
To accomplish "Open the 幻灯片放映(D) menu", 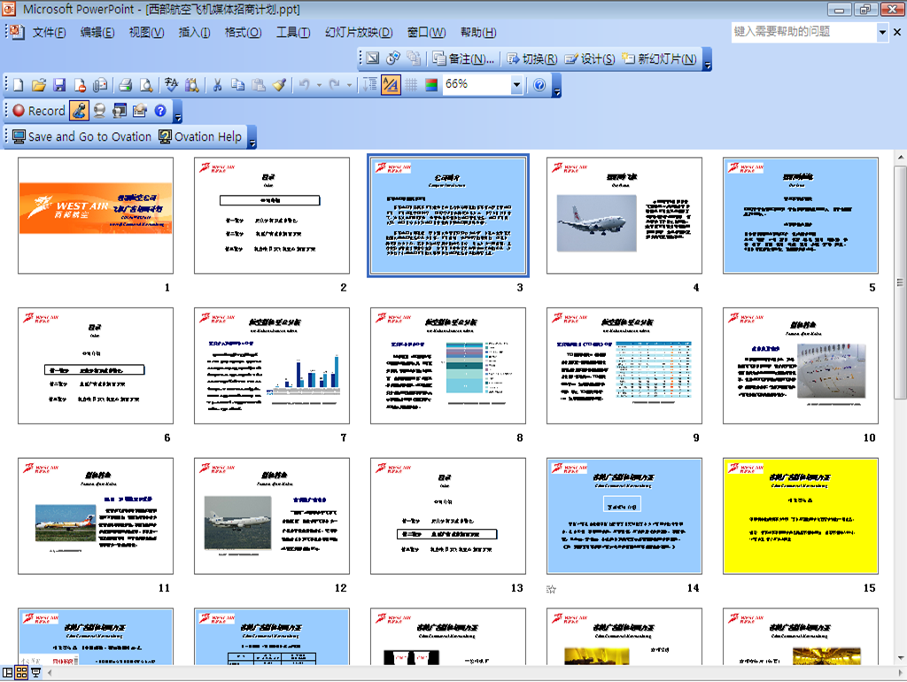I will pyautogui.click(x=359, y=33).
